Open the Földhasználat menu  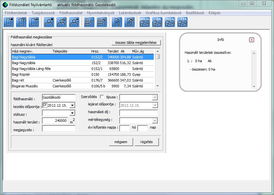[71, 13]
